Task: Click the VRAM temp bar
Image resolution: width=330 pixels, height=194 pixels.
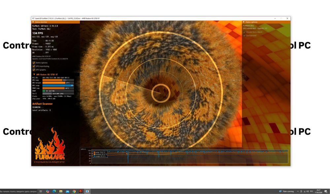Action: click(58, 88)
